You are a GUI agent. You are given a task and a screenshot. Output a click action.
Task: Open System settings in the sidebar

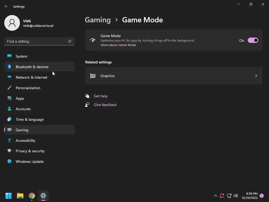coord(39,56)
